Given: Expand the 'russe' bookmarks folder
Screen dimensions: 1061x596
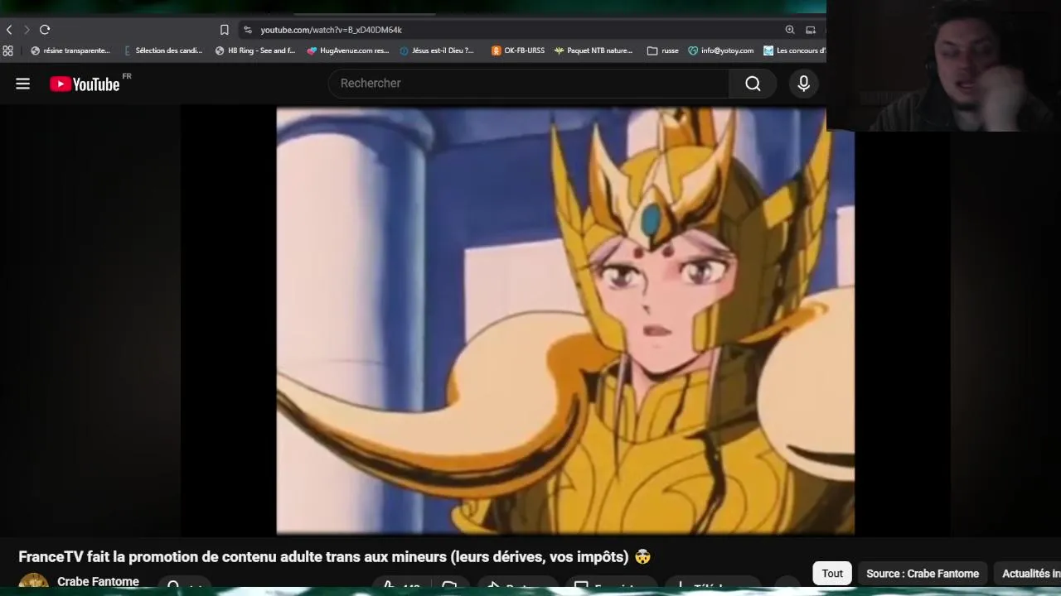Looking at the screenshot, I should [x=663, y=50].
